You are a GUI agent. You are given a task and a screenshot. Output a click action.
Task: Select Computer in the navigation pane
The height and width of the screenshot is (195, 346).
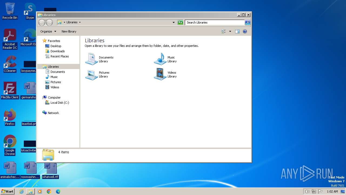coord(54,97)
